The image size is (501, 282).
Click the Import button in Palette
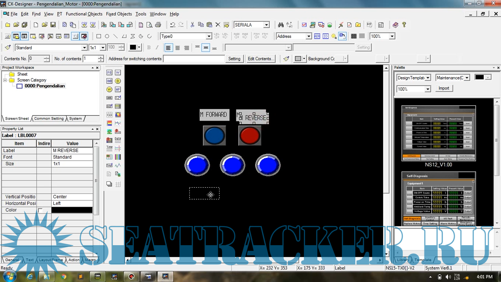coord(444,89)
